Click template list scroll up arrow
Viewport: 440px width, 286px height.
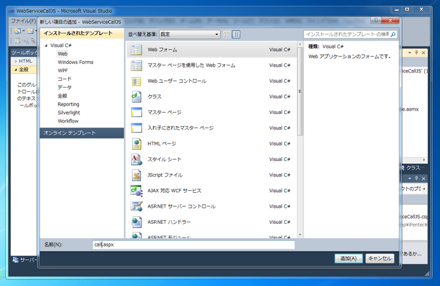(x=300, y=45)
